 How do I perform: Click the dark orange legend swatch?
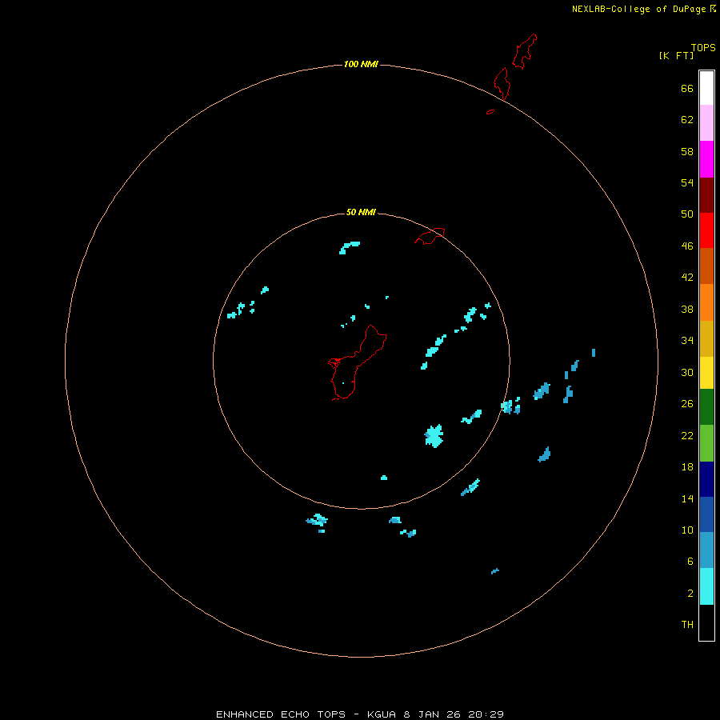(706, 266)
